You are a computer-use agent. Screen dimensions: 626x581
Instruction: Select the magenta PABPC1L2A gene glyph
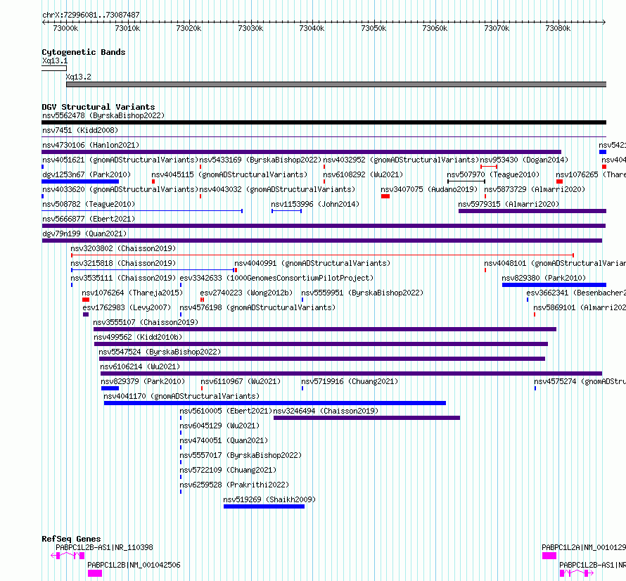pyautogui.click(x=549, y=556)
